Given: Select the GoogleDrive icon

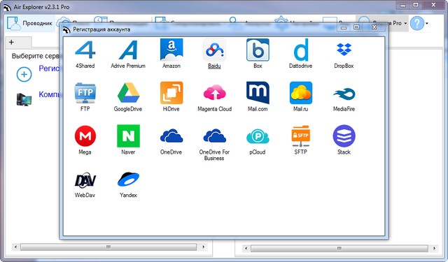Looking at the screenshot, I should tap(128, 93).
